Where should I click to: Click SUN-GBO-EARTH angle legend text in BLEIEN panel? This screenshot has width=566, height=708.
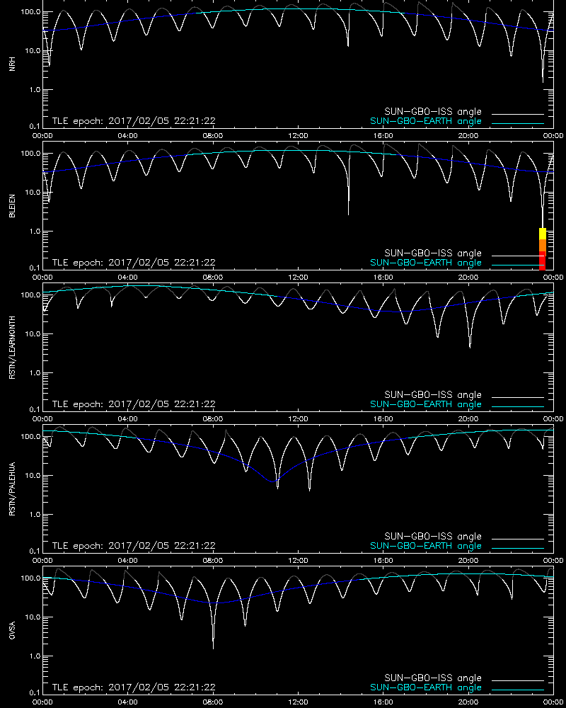pyautogui.click(x=426, y=263)
